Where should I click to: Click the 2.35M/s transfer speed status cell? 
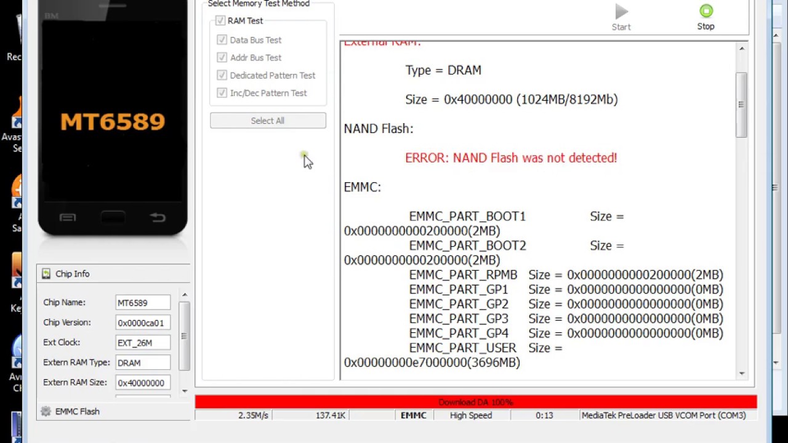[233, 415]
